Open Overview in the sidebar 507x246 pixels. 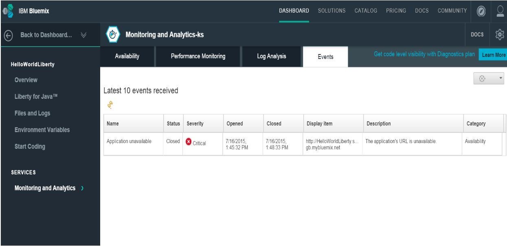[26, 80]
